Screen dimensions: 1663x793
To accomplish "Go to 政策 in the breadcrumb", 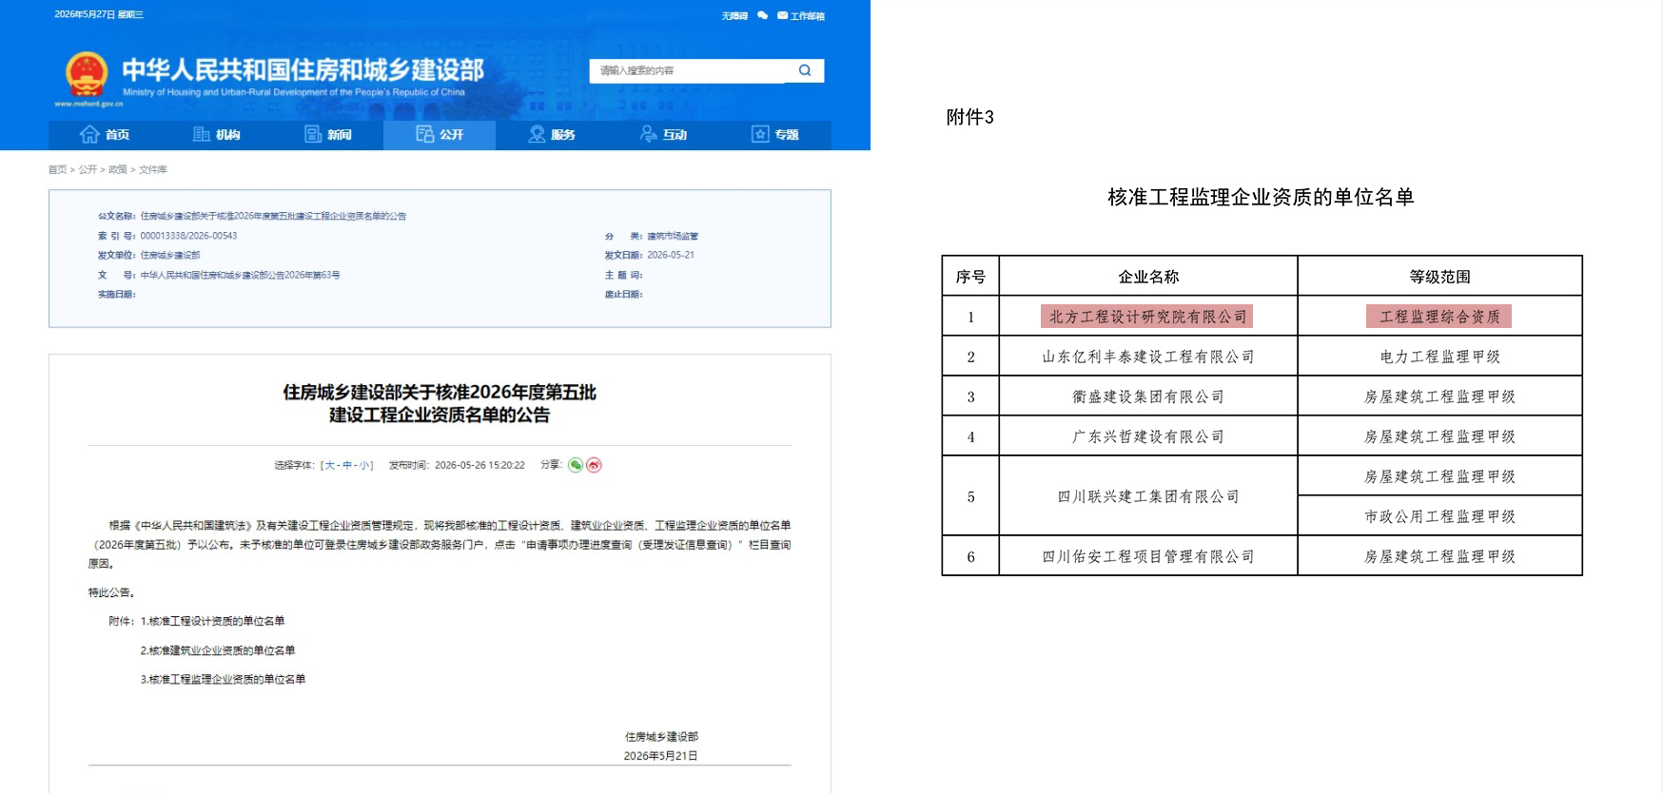I will pyautogui.click(x=118, y=169).
